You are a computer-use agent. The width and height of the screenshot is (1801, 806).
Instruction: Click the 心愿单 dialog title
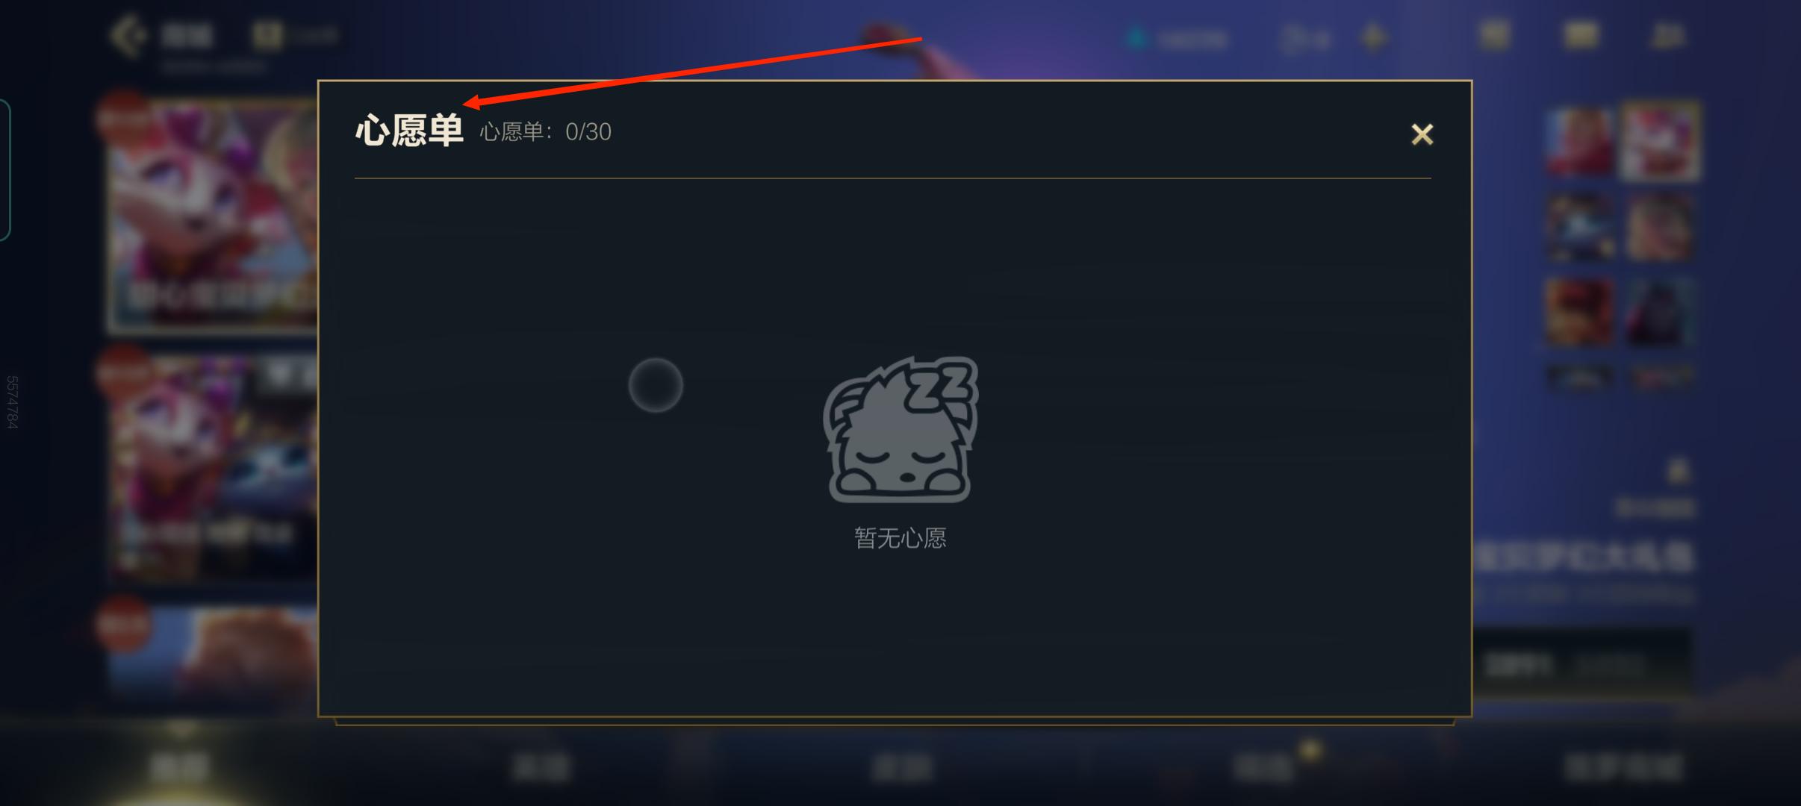409,131
